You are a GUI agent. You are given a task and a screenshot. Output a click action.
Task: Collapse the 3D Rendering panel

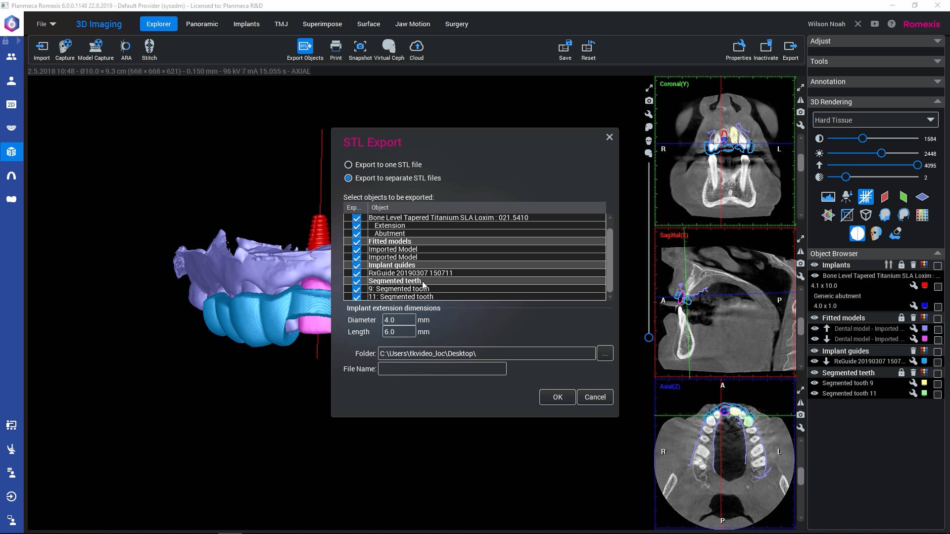point(938,101)
